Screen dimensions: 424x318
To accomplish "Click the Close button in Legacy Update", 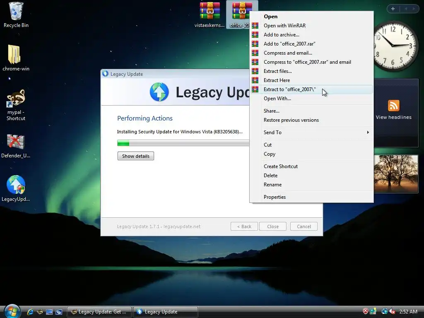I will [272, 226].
